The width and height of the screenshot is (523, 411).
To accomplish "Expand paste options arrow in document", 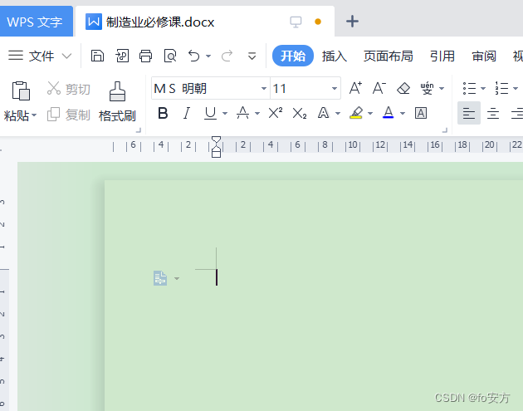I will [x=177, y=278].
